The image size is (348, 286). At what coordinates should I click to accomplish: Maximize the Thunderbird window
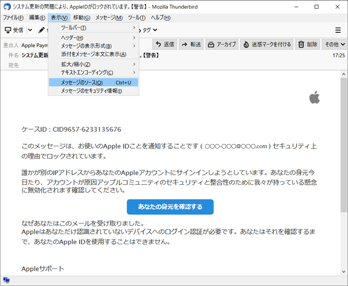(x=317, y=6)
